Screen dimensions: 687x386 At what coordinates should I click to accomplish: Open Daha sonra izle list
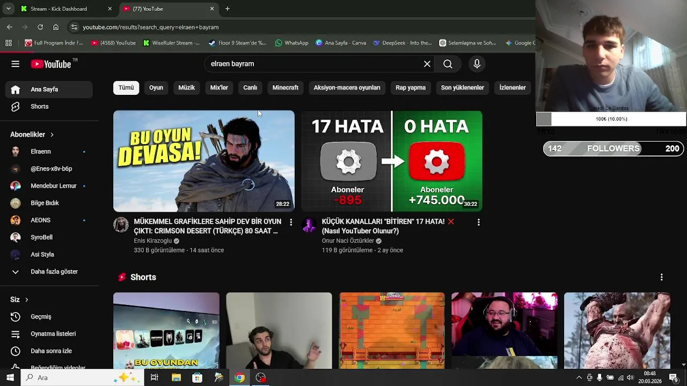(49, 351)
